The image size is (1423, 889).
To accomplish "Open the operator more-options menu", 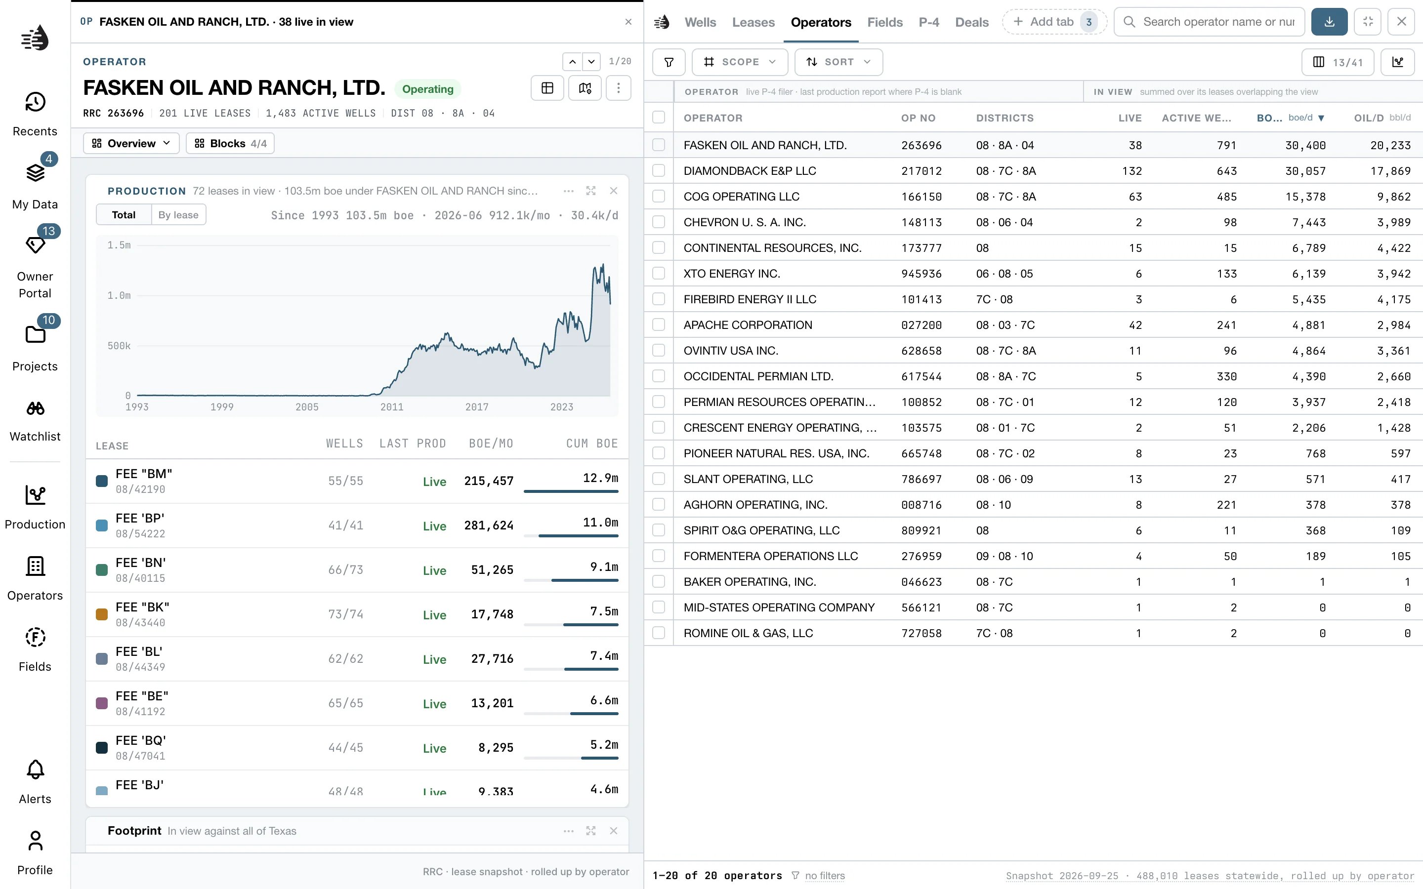I will 618,88.
